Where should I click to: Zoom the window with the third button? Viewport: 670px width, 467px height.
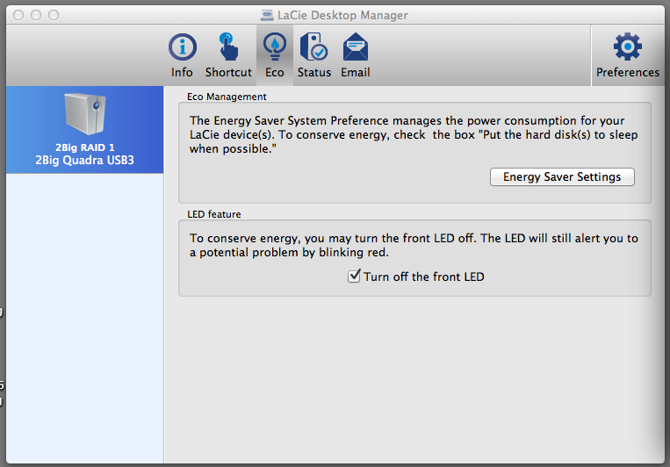[54, 16]
